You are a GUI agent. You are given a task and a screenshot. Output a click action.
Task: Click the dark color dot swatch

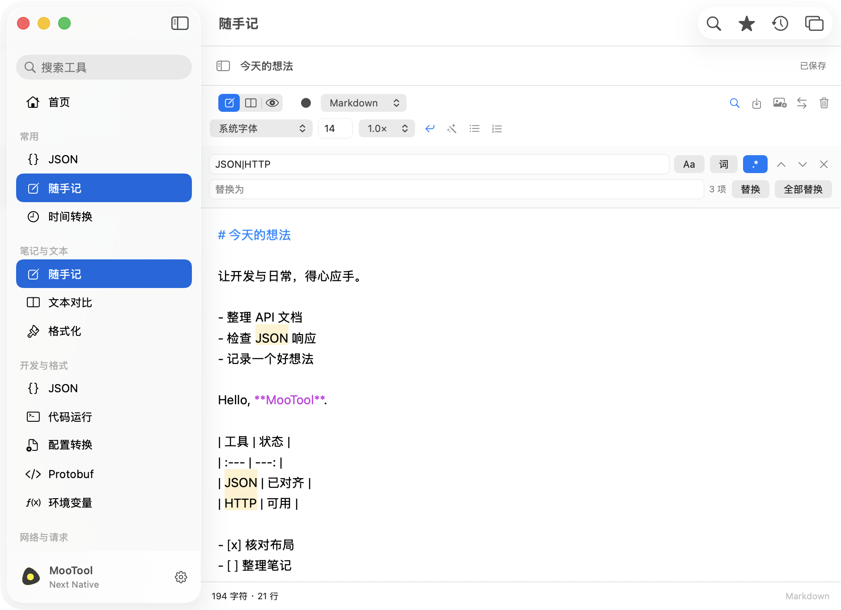(x=306, y=103)
